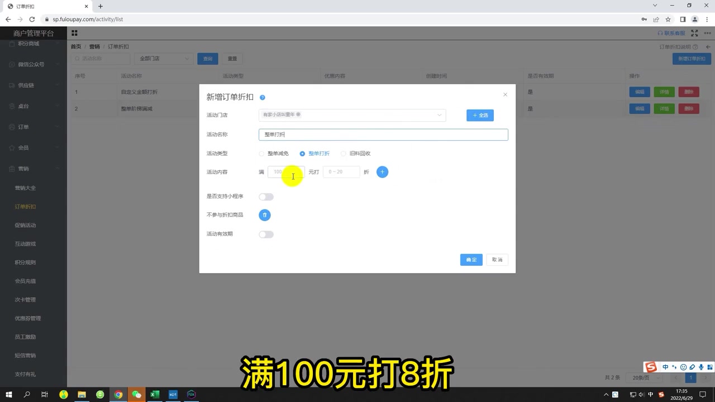This screenshot has height=402, width=715.
Task: Open the password key icon in address bar
Action: (x=645, y=19)
